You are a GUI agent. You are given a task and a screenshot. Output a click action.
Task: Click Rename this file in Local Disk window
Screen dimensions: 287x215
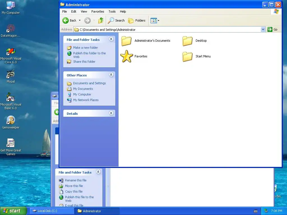click(x=76, y=180)
